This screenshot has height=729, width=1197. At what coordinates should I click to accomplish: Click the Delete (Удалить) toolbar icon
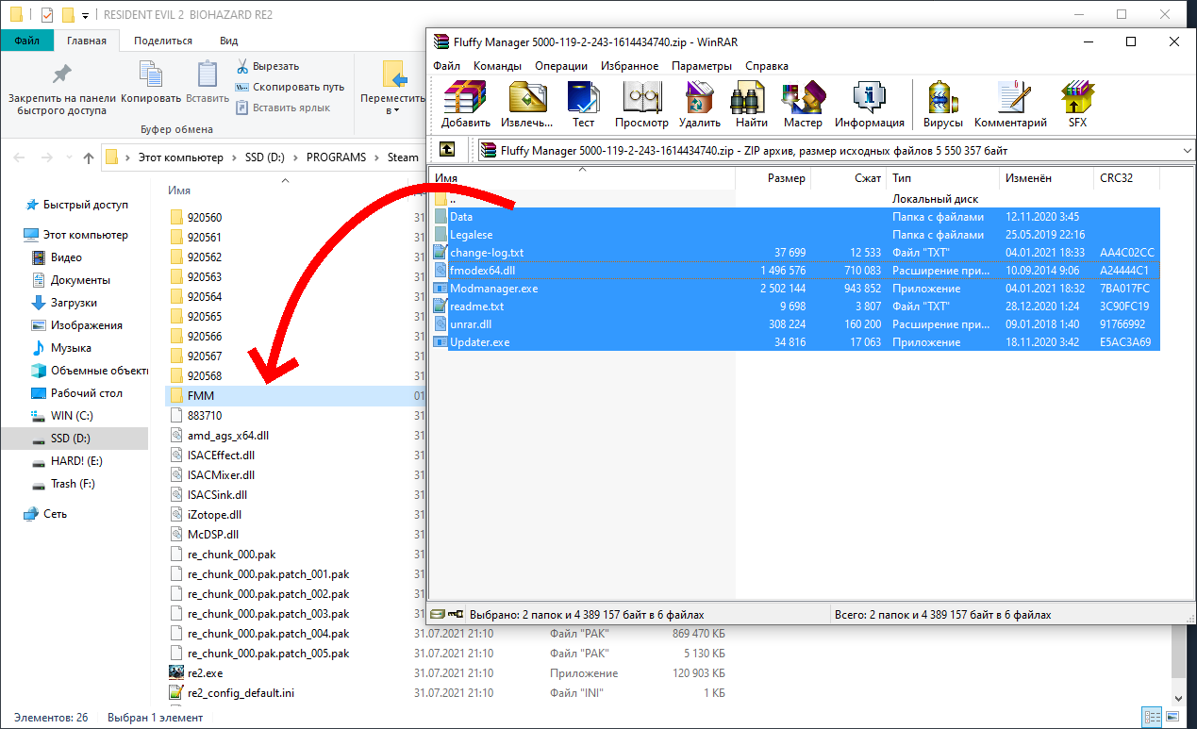699,104
